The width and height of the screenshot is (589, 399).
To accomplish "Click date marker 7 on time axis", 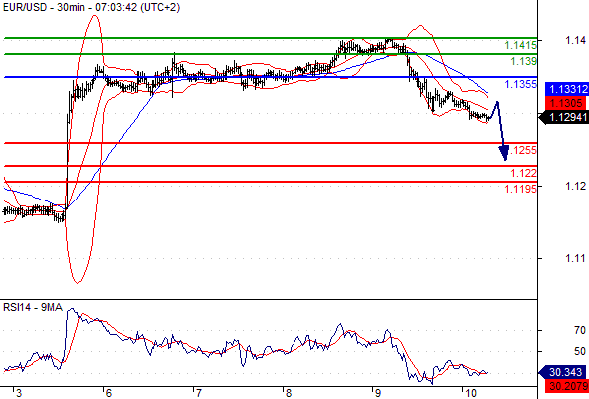I will point(198,393).
